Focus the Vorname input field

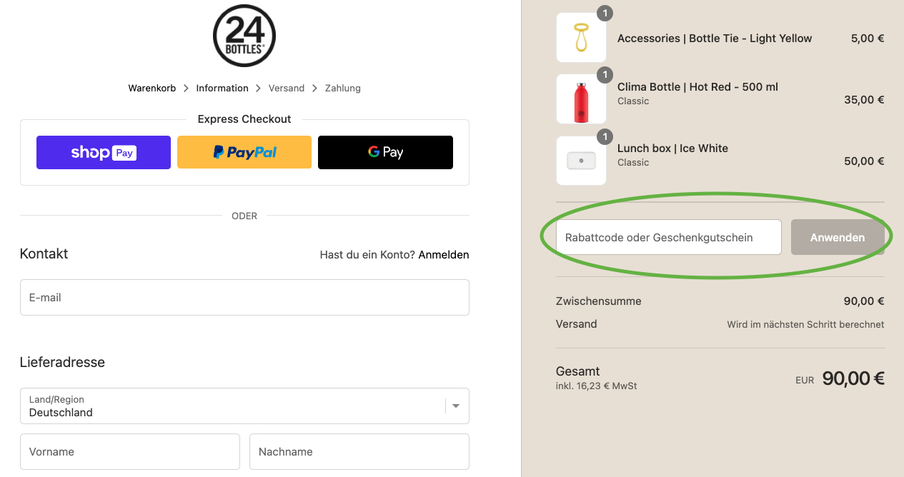pyautogui.click(x=130, y=452)
